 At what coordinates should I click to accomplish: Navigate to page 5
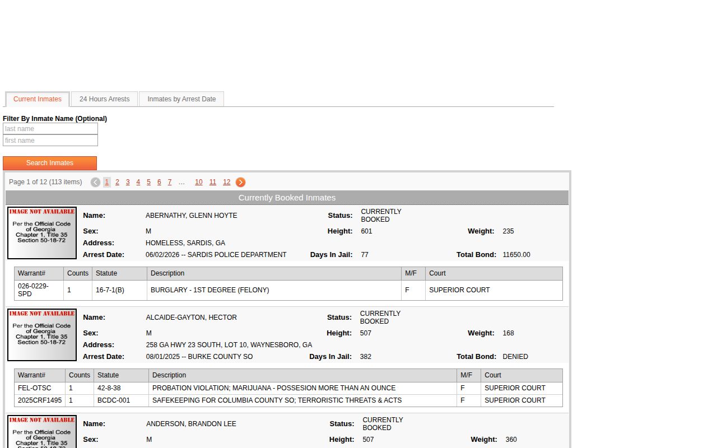[148, 182]
